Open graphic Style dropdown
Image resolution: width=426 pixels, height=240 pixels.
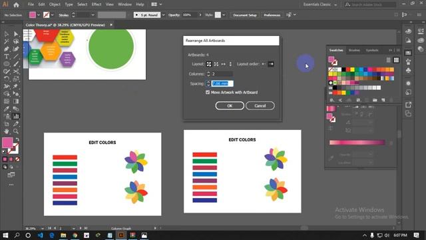coord(224,15)
